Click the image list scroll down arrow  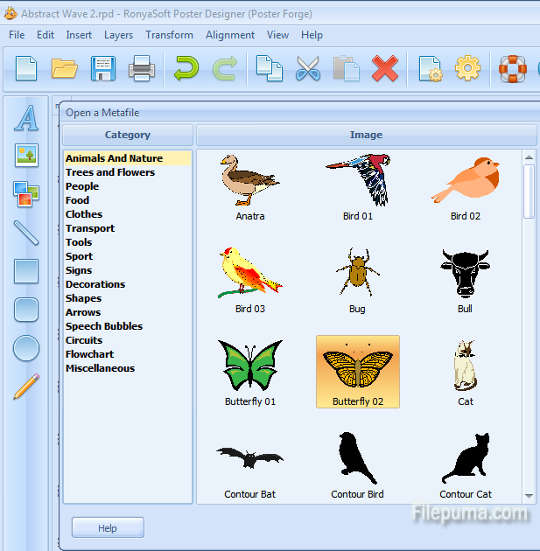529,496
